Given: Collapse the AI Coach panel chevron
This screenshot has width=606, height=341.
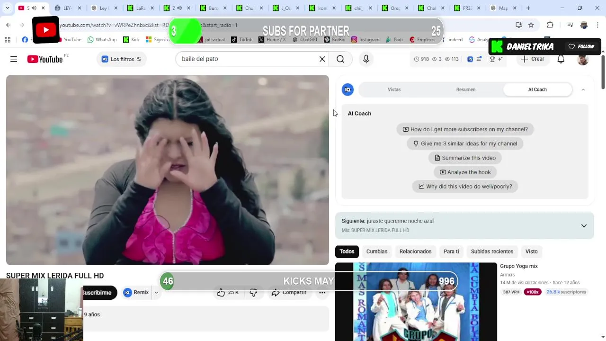Looking at the screenshot, I should [x=583, y=90].
